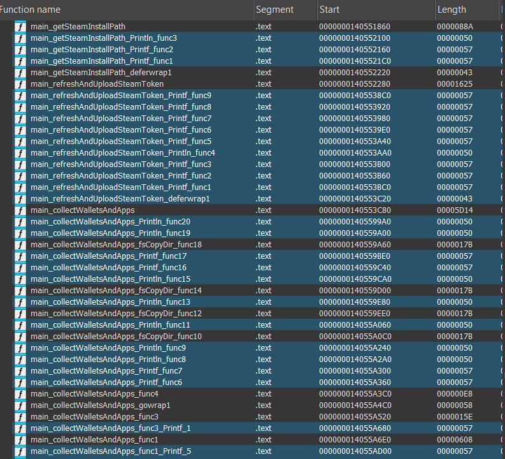Click function icon of main_collectWalletsAndApps_fsCopyDir_func18
Image resolution: width=505 pixels, height=459 pixels.
pyautogui.click(x=20, y=245)
